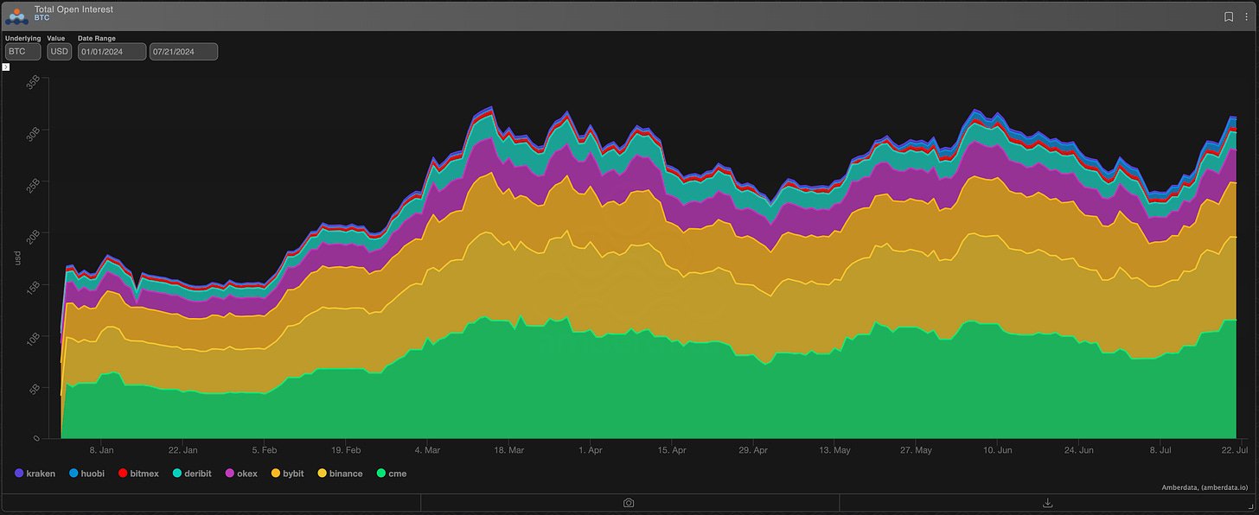1259x515 pixels.
Task: Click the Total Open Interest title
Action: pyautogui.click(x=73, y=10)
